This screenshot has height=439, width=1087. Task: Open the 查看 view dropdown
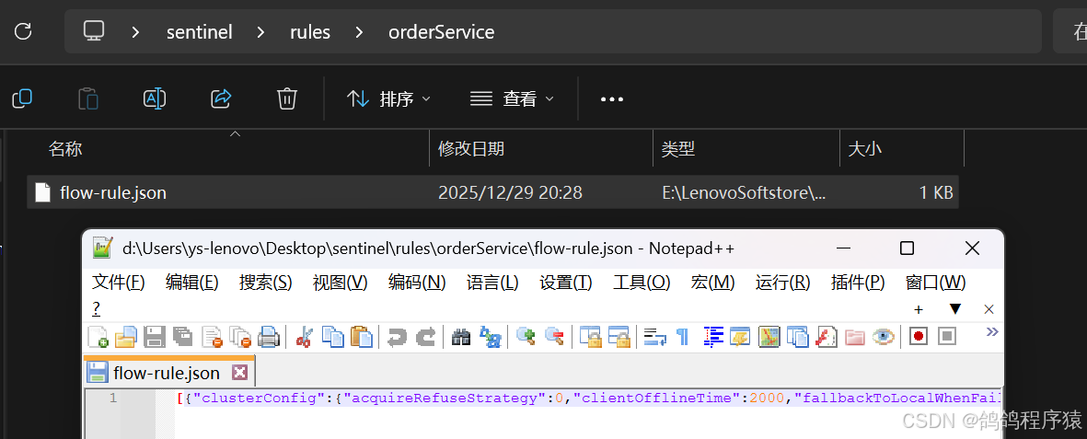512,99
